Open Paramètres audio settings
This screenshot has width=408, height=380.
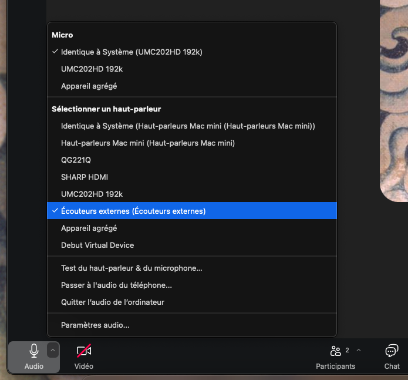click(x=95, y=325)
